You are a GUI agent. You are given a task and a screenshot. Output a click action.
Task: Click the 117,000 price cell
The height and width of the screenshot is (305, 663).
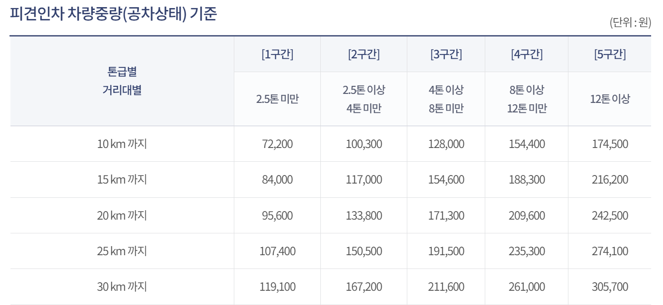[x=364, y=180]
